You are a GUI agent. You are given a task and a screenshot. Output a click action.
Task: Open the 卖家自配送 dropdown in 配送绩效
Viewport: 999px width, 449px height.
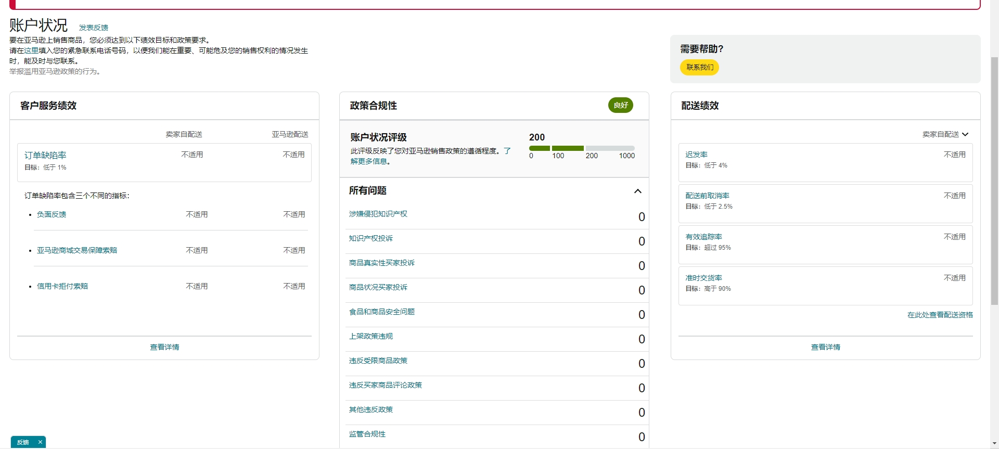[945, 134]
